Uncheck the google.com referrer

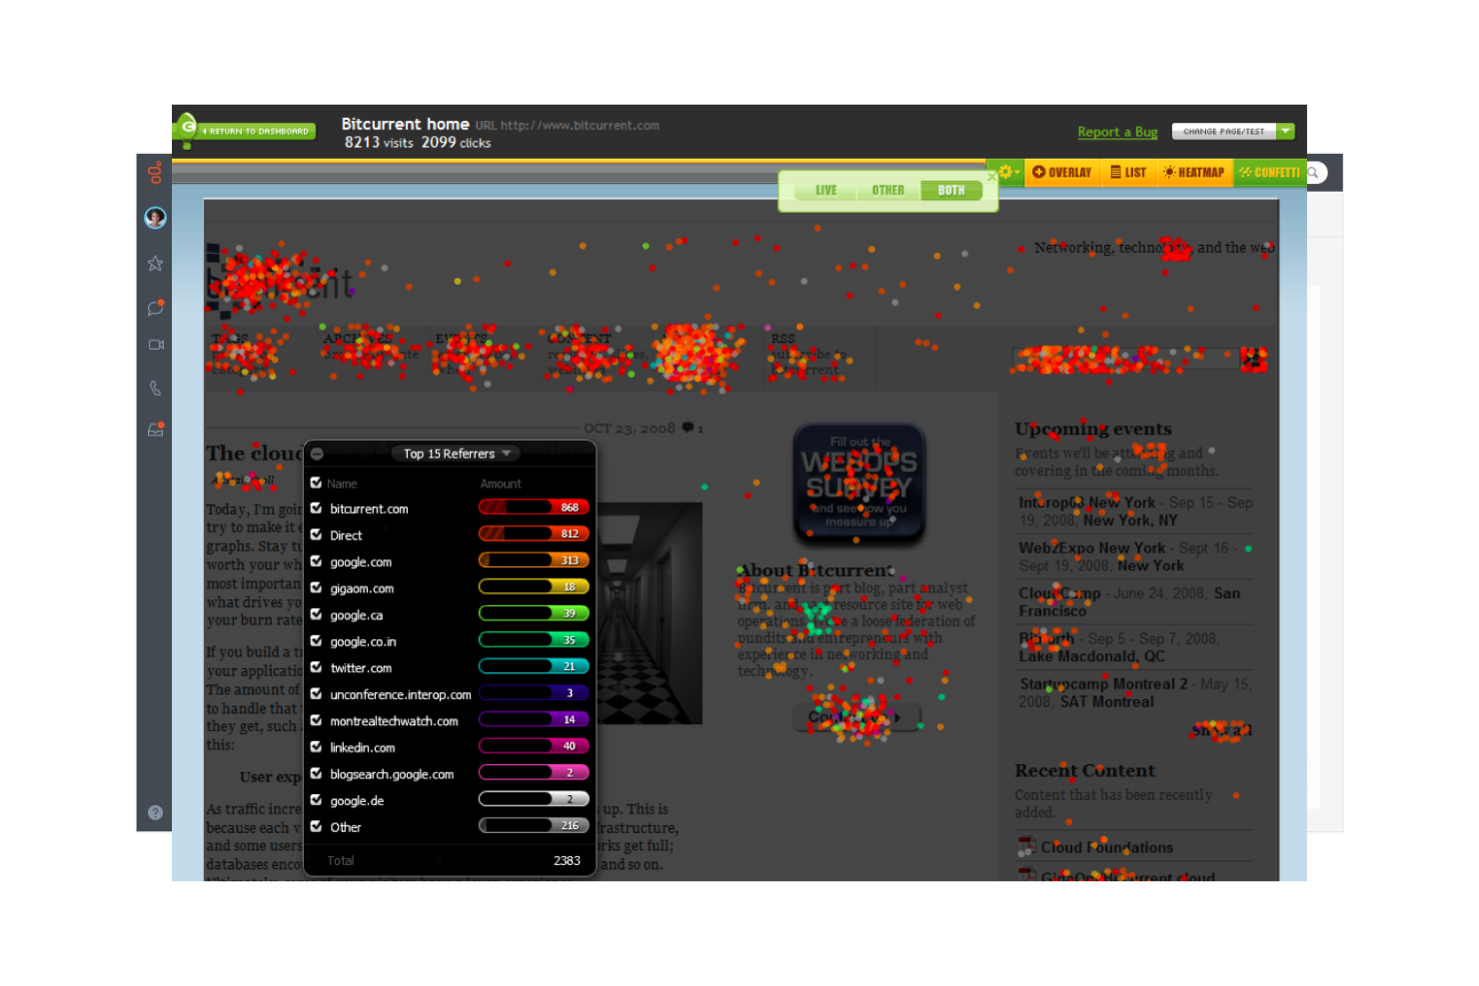tap(316, 561)
